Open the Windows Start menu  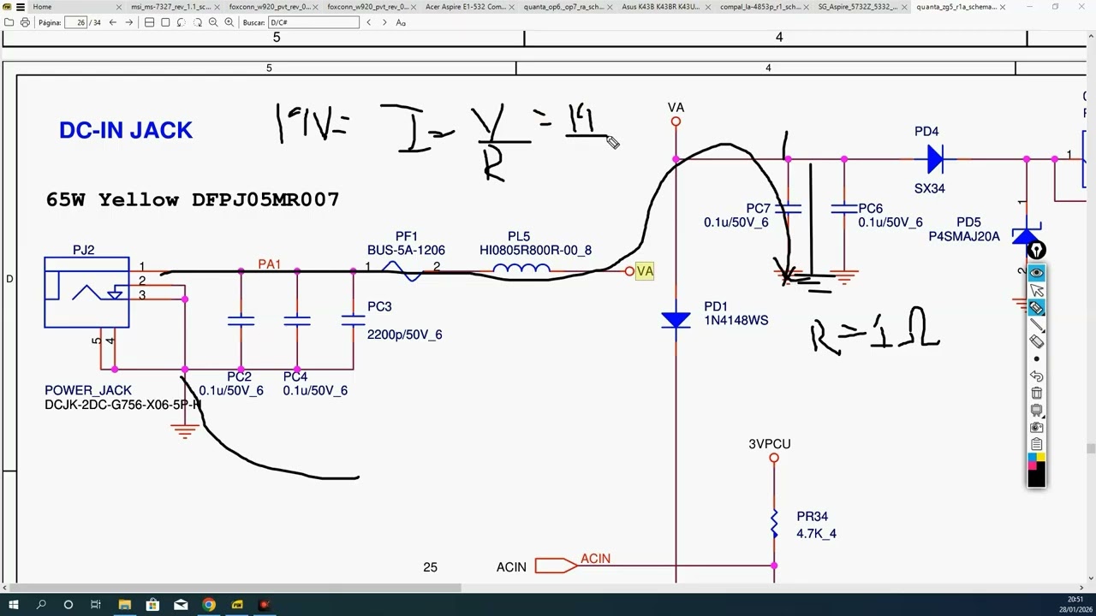click(x=14, y=605)
